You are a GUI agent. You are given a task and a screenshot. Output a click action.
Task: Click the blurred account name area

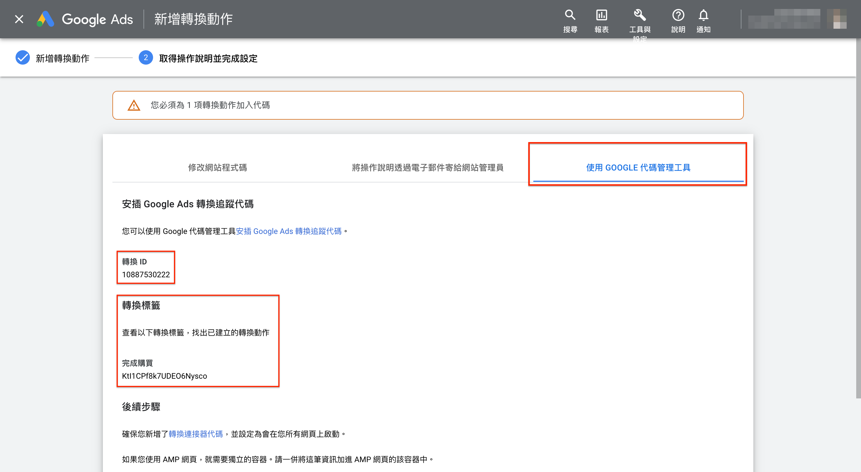(x=784, y=19)
